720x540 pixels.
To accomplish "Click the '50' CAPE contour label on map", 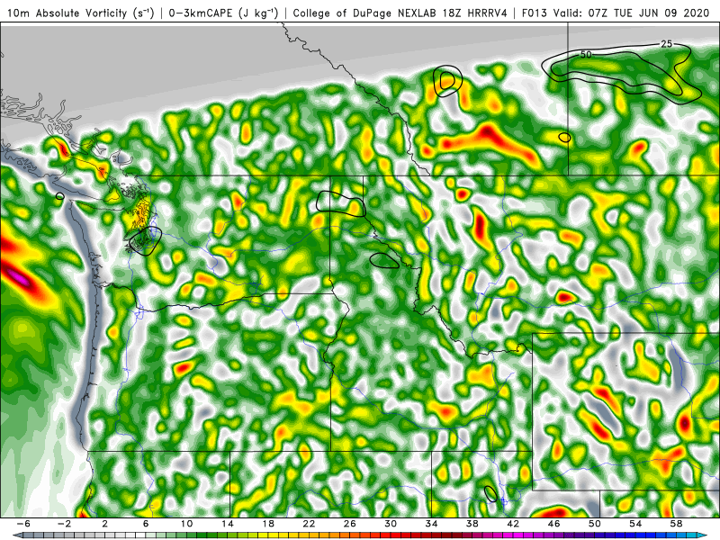I will [586, 55].
